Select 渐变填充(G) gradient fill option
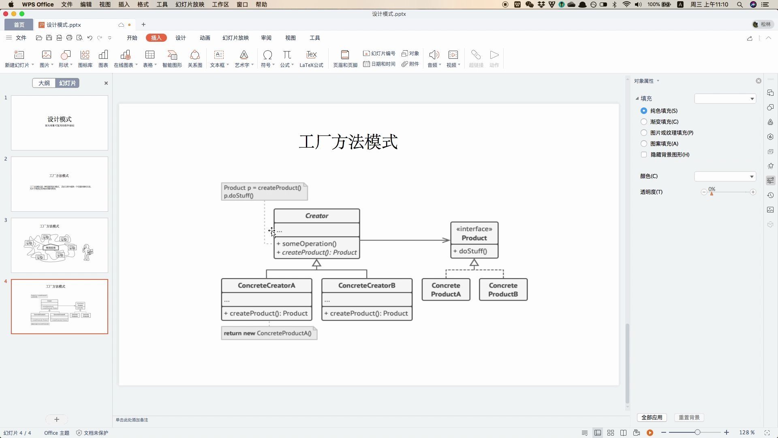This screenshot has width=778, height=438. [643, 122]
